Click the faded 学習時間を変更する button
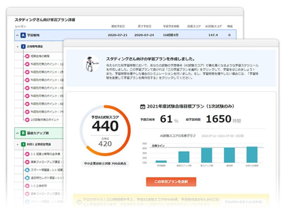 tap(243, 202)
